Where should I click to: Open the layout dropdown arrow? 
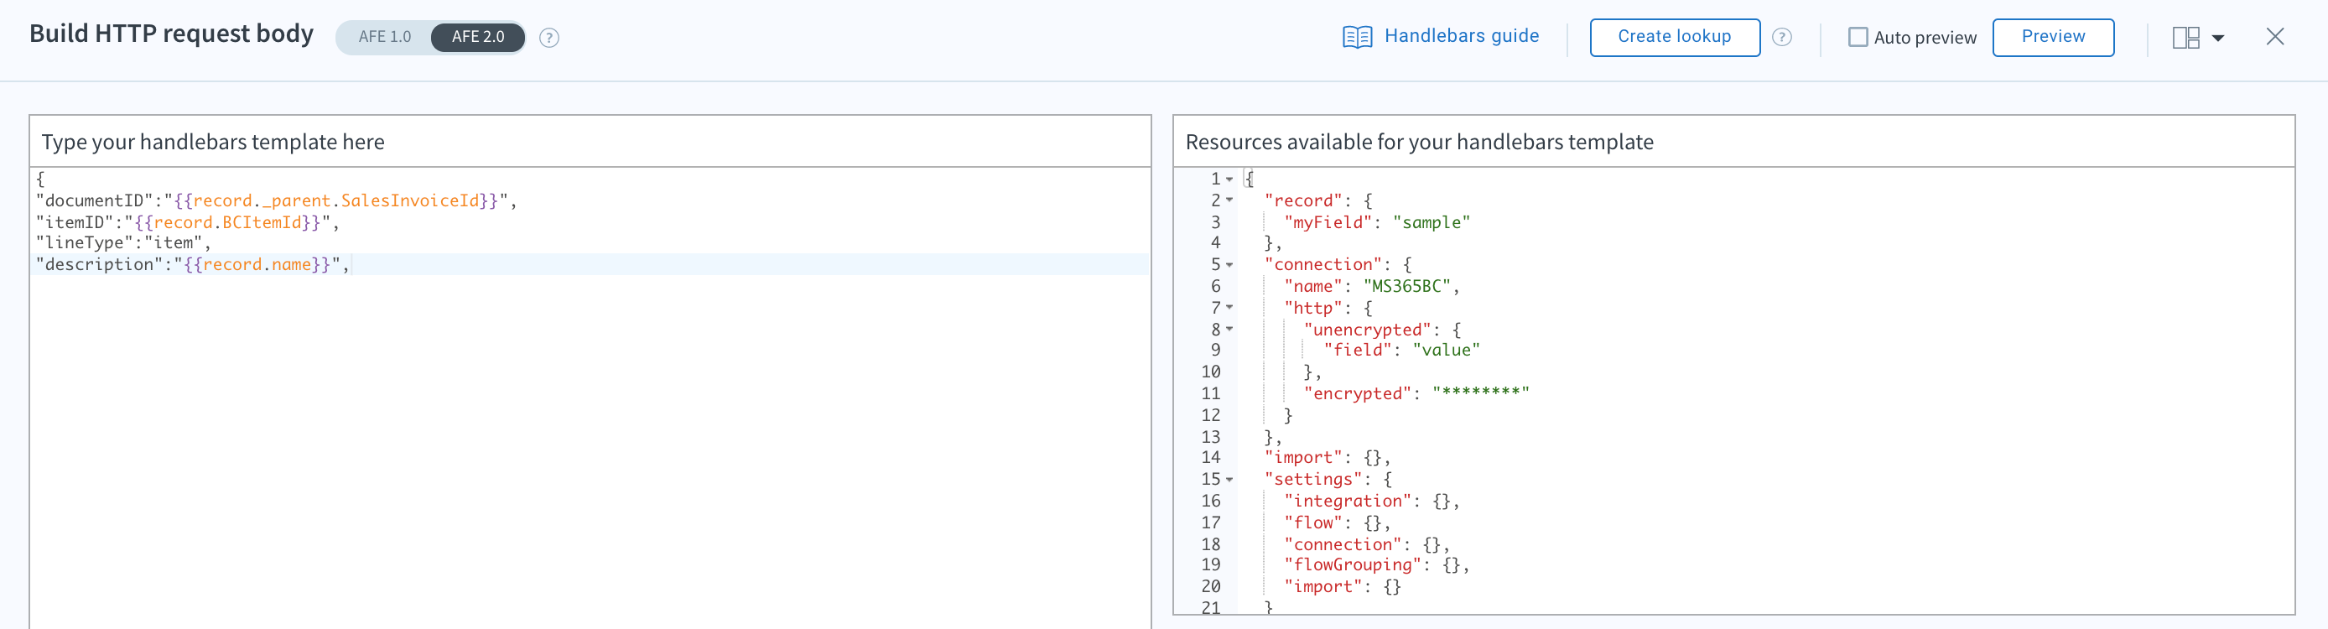pos(2218,38)
